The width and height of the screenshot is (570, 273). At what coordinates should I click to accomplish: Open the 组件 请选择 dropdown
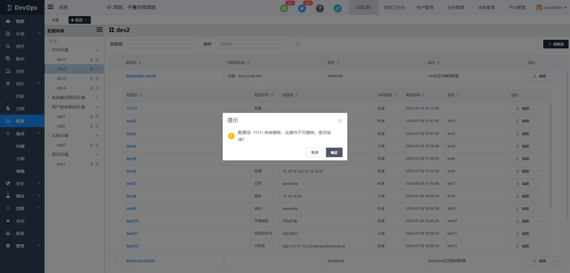click(251, 44)
